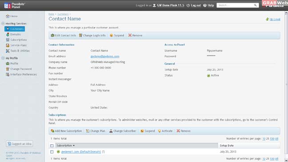Viewport: 288px width, 162px height.
Task: Click Activate in subscription toolbar
Action: 165,131
